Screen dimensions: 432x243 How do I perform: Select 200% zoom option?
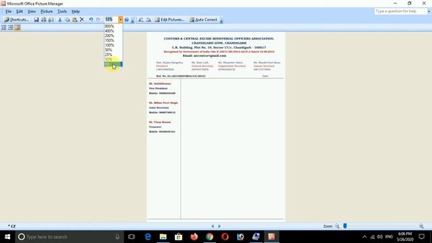tap(113, 36)
